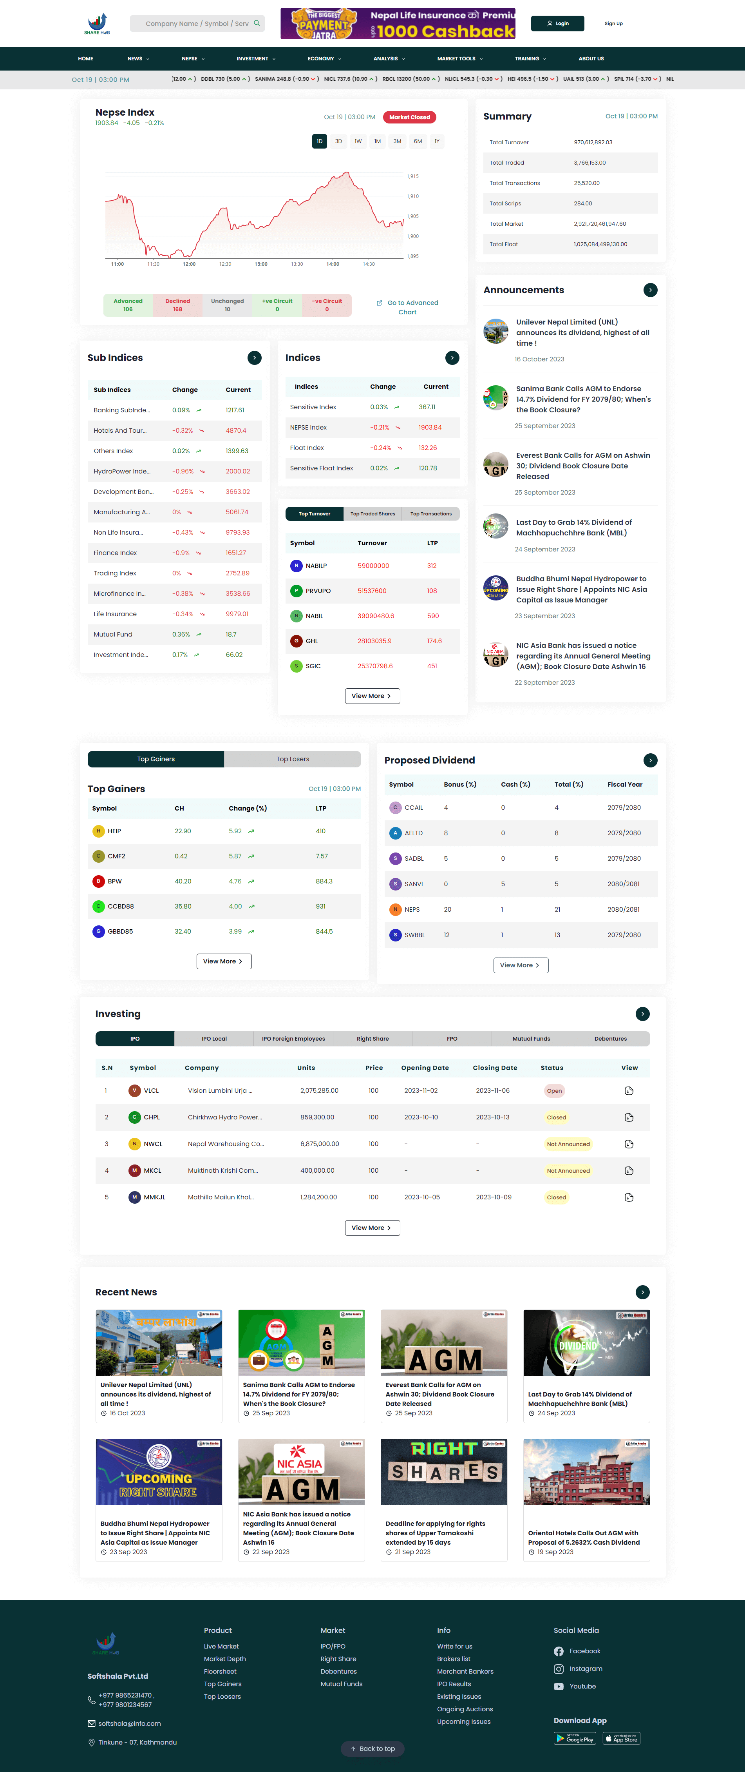Image resolution: width=745 pixels, height=1772 pixels.
Task: Expand the Economy dropdown menu
Action: [x=324, y=58]
